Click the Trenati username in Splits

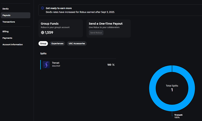coord(56,63)
